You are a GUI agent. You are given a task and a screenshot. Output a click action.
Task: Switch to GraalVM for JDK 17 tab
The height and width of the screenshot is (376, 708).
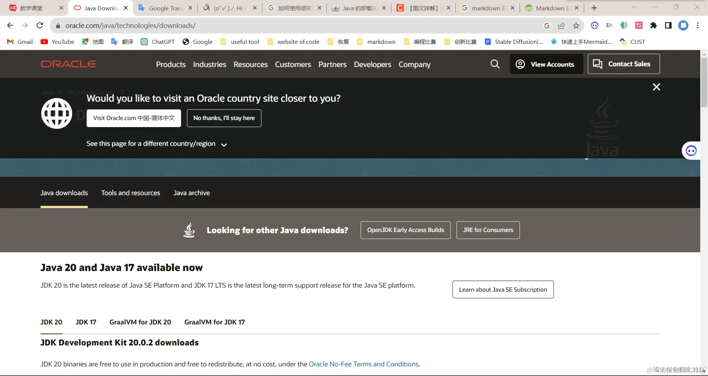pyautogui.click(x=215, y=322)
